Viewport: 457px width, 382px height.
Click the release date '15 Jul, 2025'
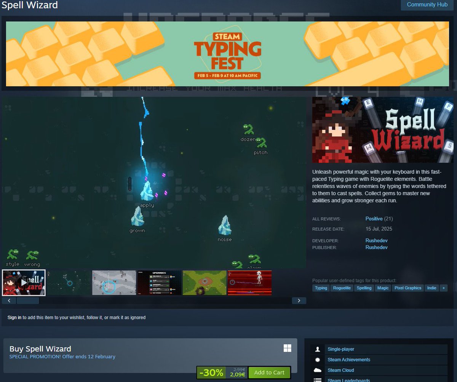(379, 229)
